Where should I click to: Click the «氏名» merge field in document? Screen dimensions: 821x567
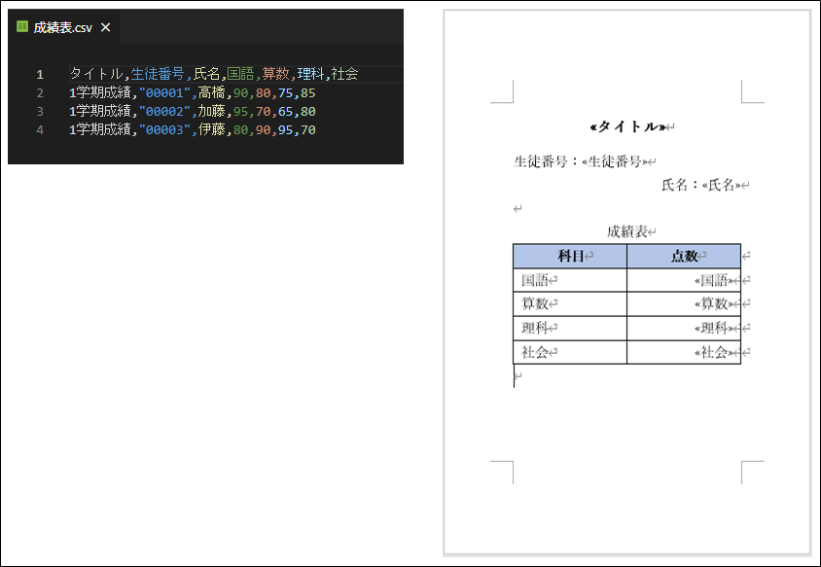point(721,184)
